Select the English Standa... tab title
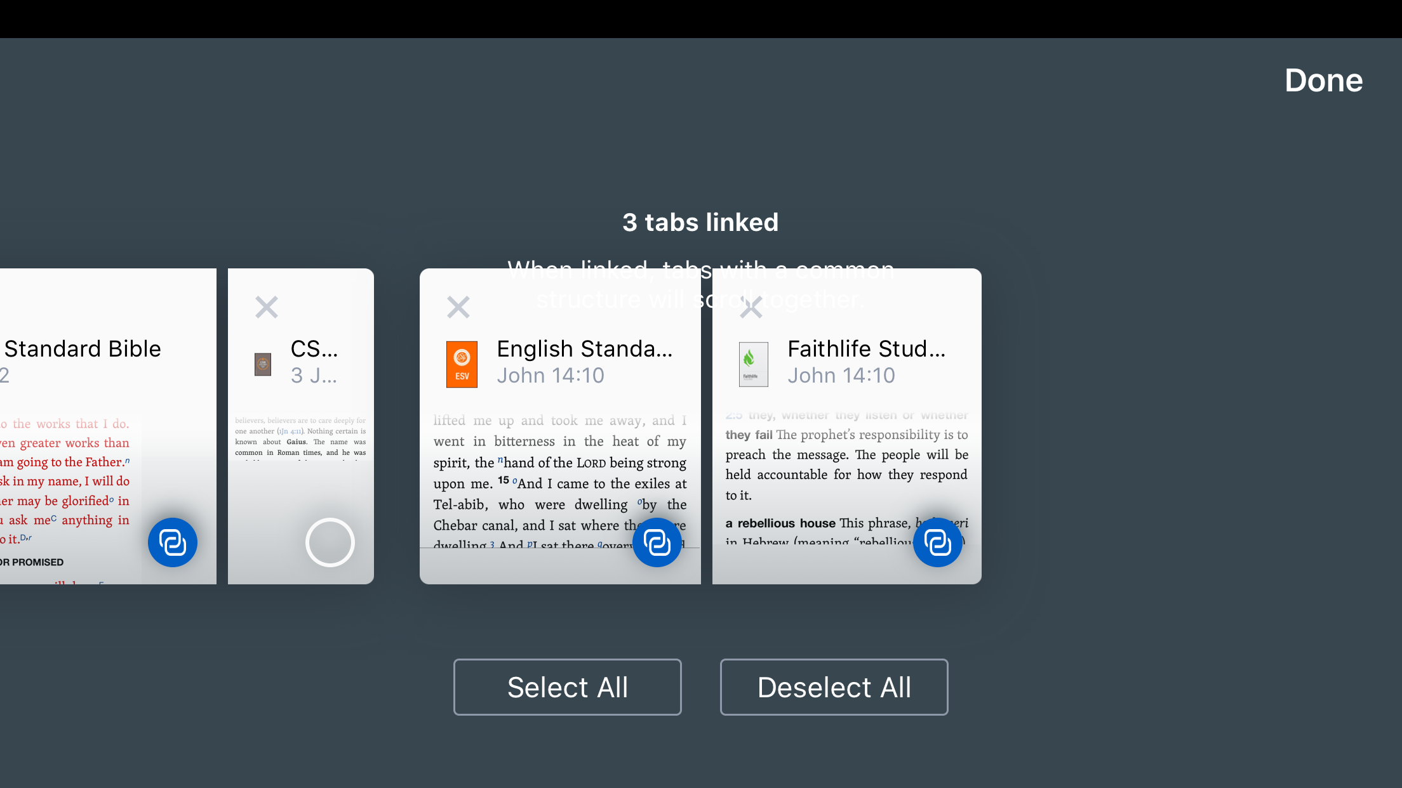Screen dimensions: 1402x788 pos(584,348)
